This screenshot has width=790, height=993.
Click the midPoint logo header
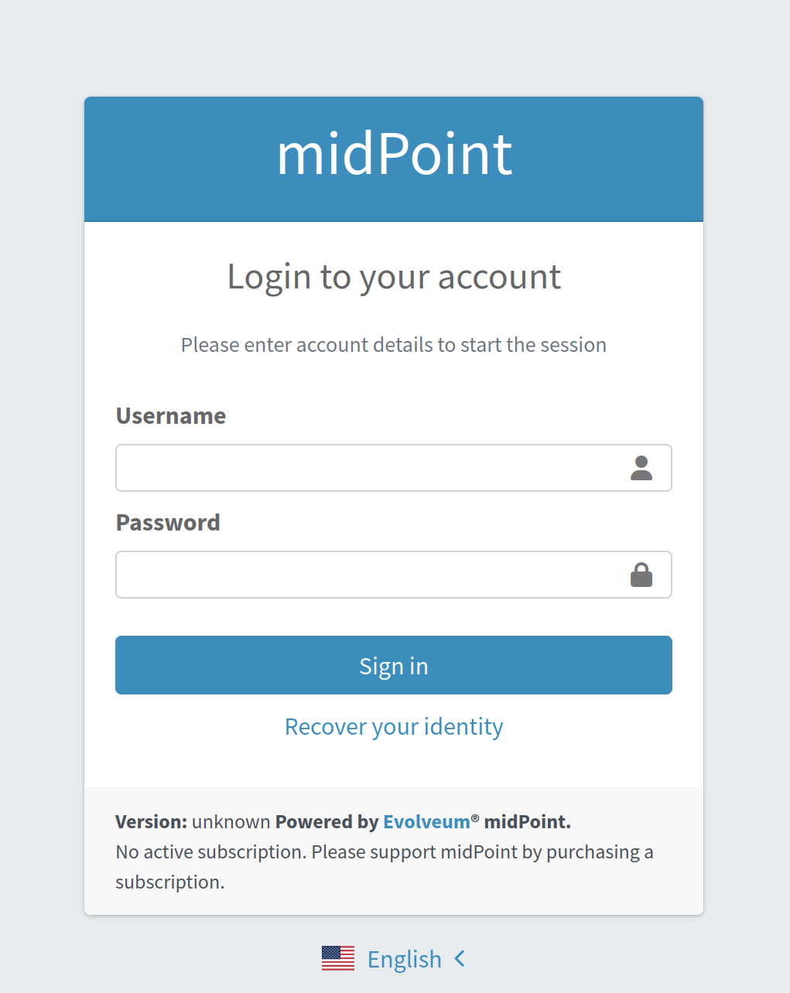394,154
